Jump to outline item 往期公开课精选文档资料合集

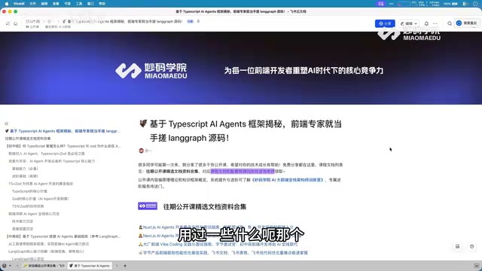tap(28, 139)
